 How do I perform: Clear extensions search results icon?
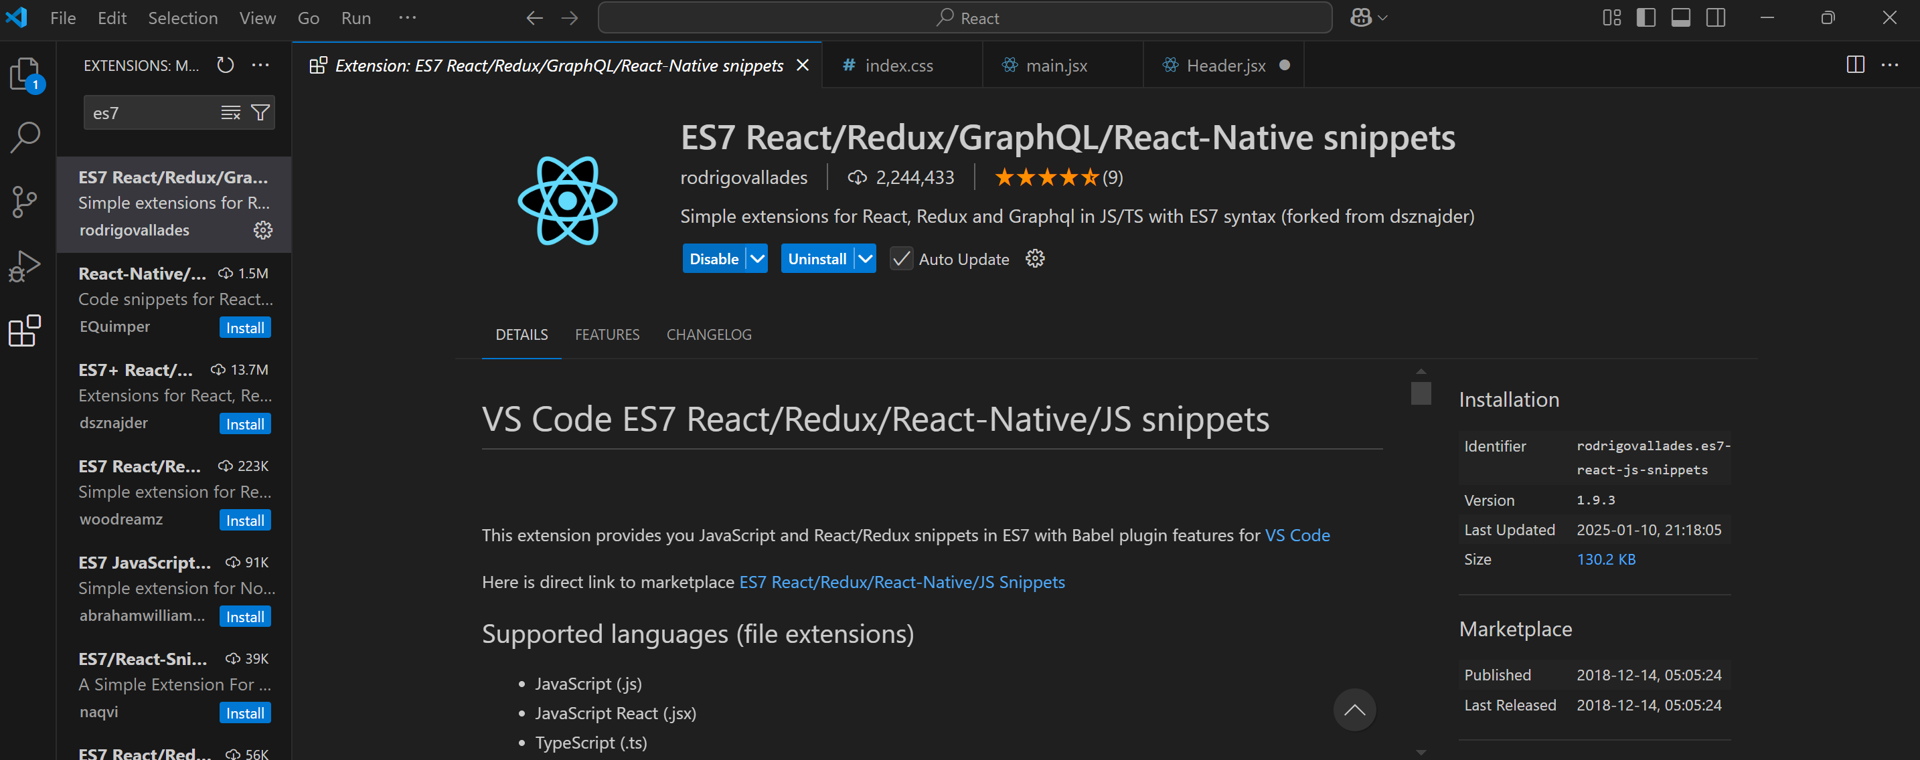230,112
